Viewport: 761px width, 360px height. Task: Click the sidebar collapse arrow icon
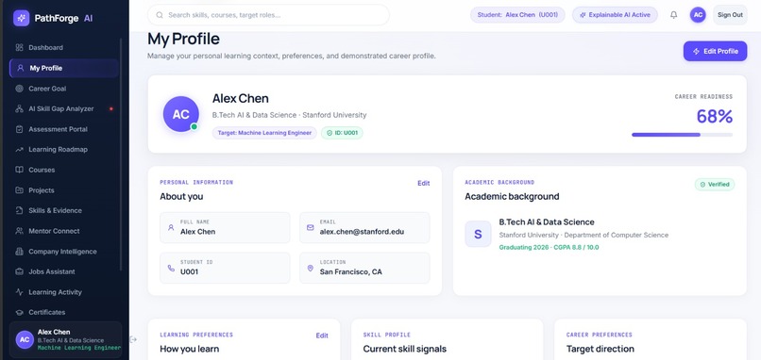[x=133, y=339]
